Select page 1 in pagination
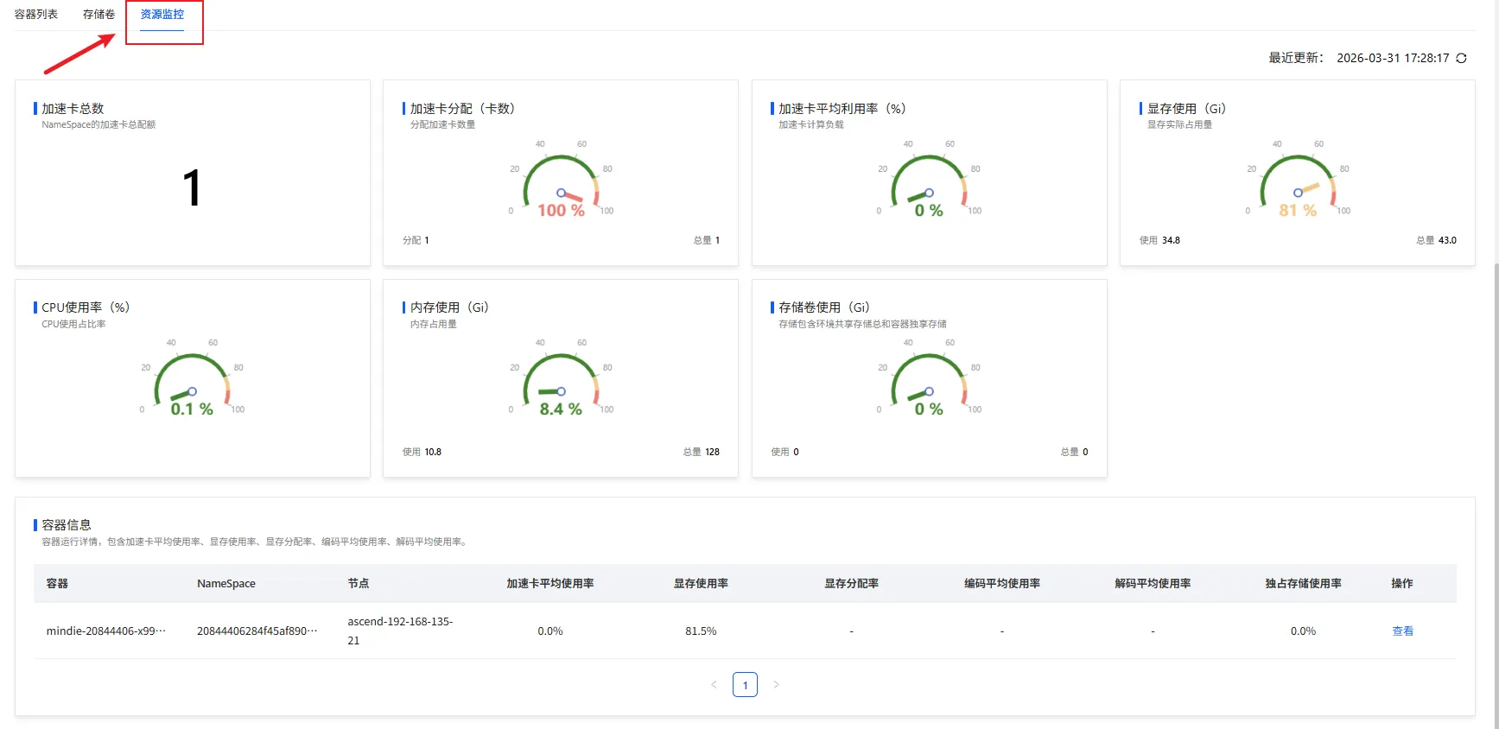1499x729 pixels. (x=745, y=685)
